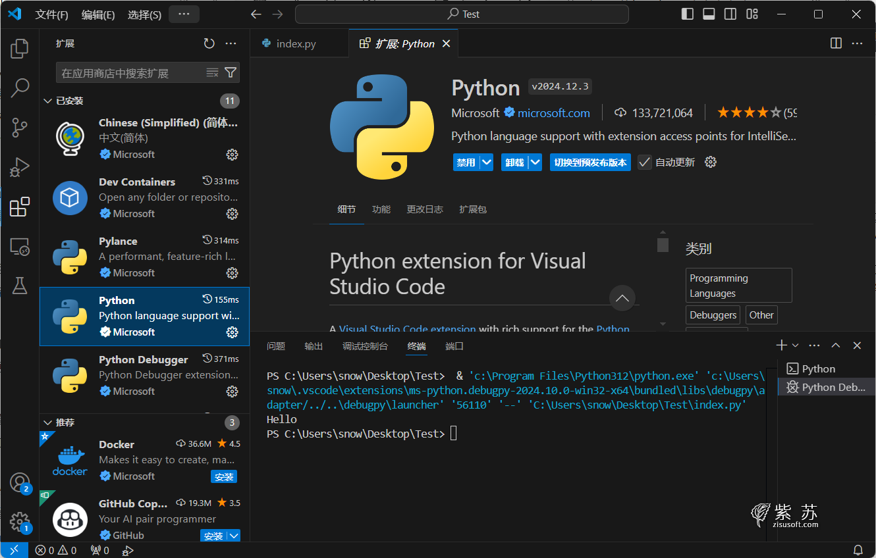
Task: Switch to the Ports panel tab
Action: [x=454, y=346]
